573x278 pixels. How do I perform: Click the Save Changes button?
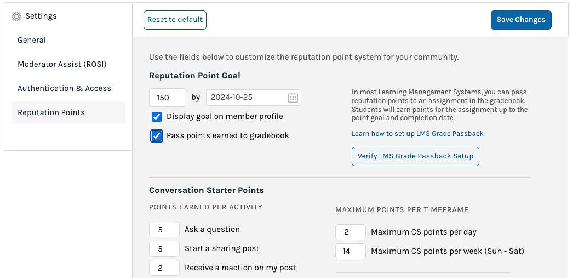pos(521,20)
